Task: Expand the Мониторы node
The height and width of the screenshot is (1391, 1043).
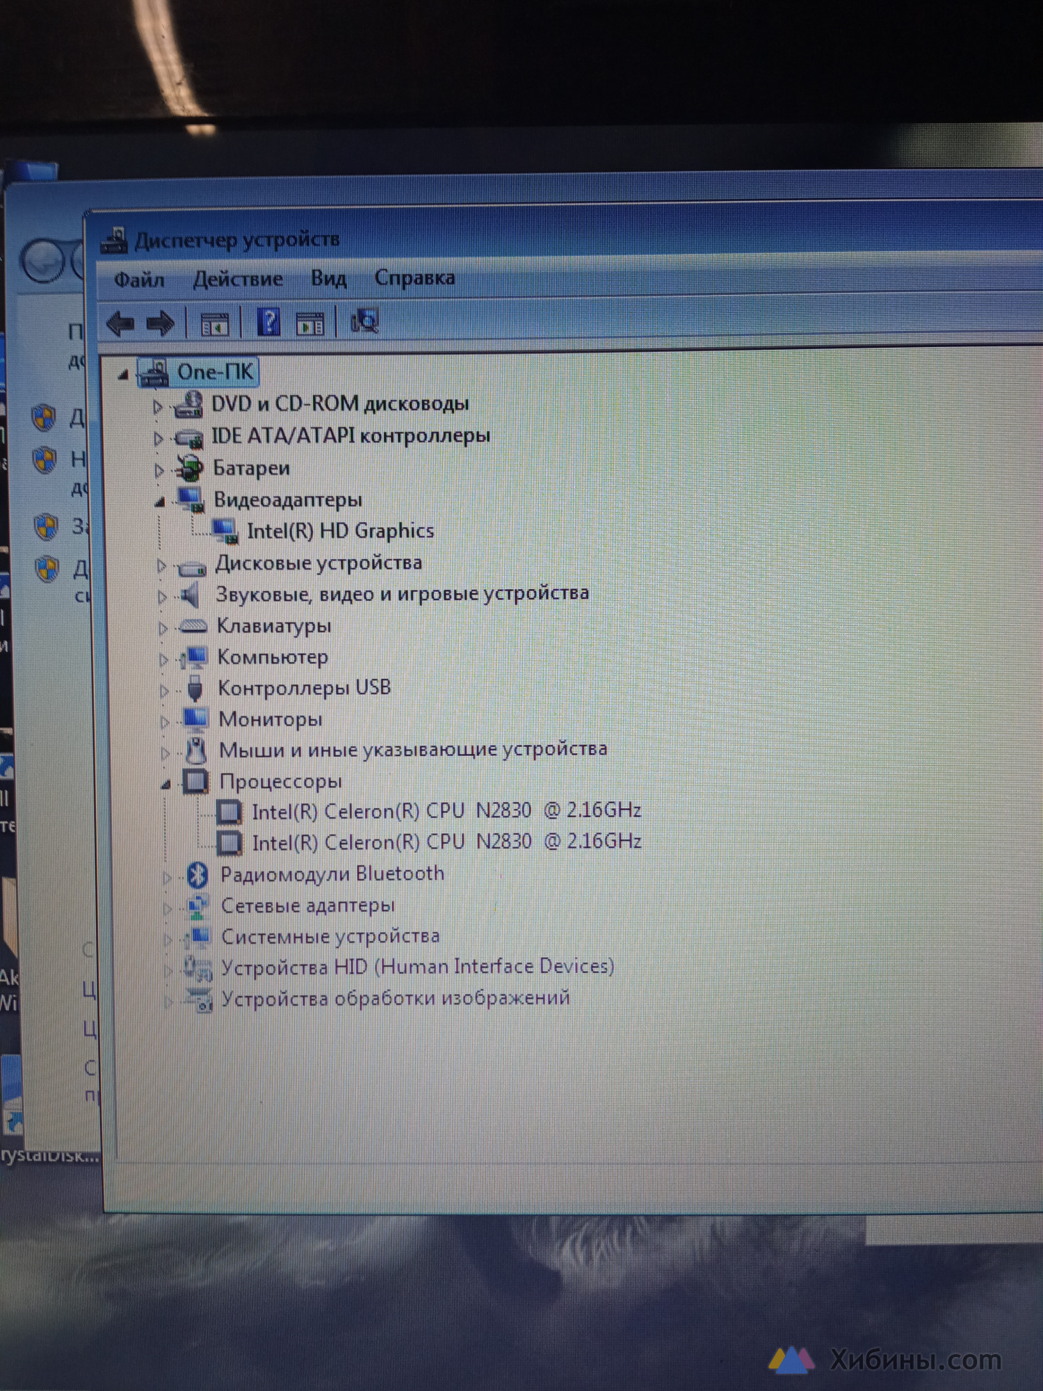Action: [x=165, y=722]
